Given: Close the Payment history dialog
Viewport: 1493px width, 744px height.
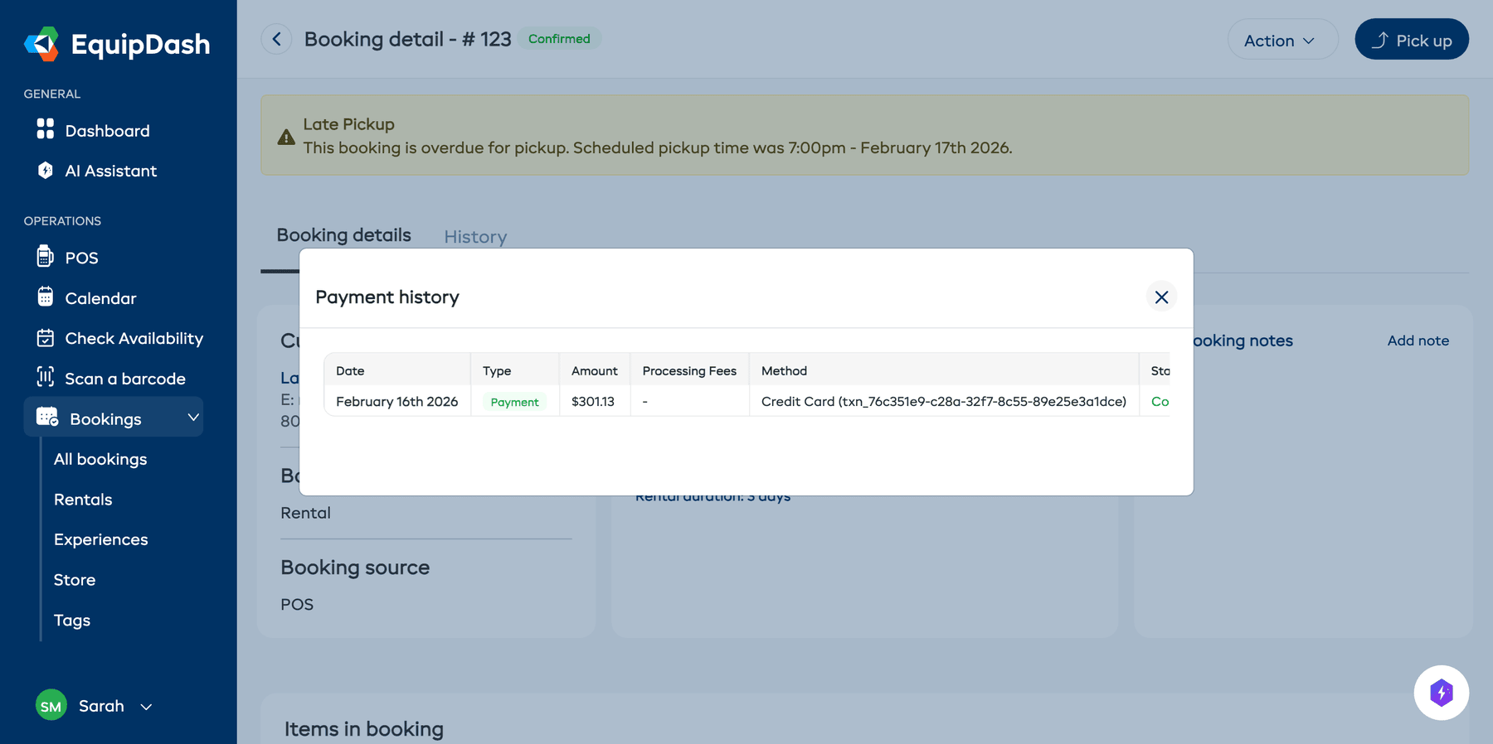Looking at the screenshot, I should pos(1161,297).
